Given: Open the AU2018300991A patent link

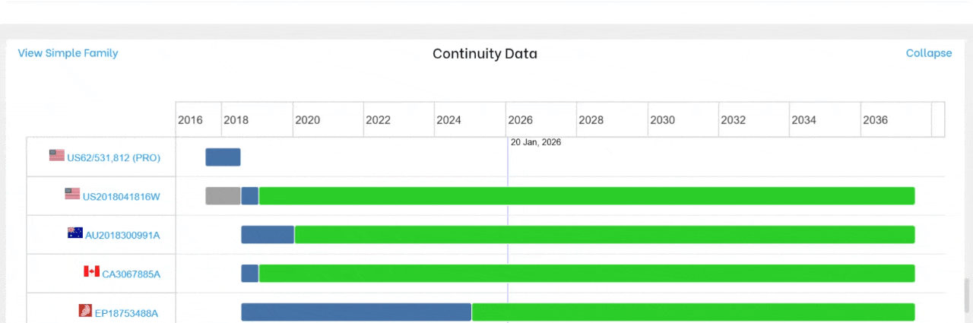Looking at the screenshot, I should (122, 236).
